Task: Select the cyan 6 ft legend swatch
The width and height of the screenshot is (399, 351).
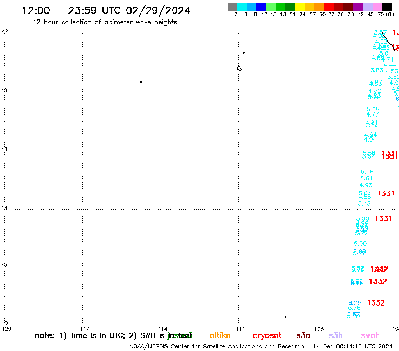Action: (242, 6)
